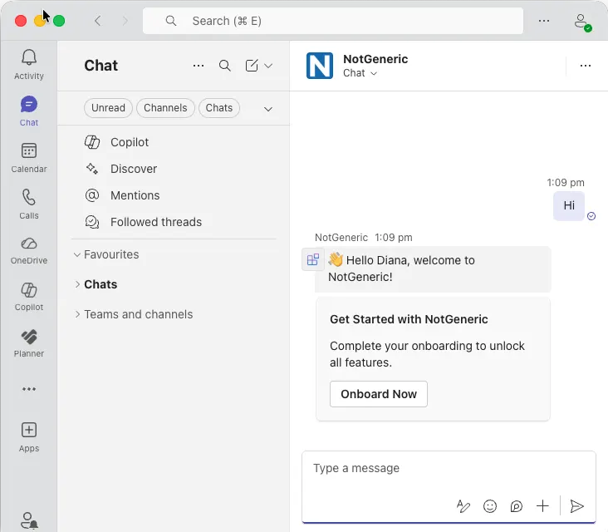Go to Calls in sidebar
608x532 pixels.
[x=29, y=204]
